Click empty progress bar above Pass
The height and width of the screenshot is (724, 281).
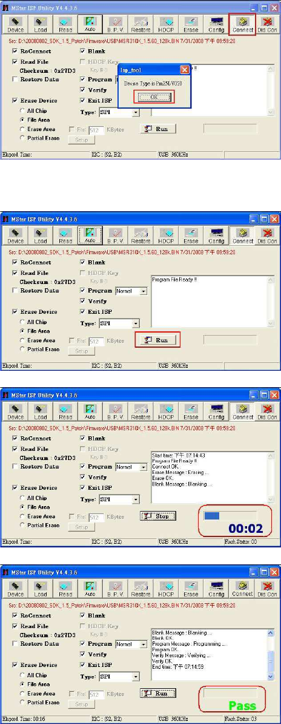click(230, 692)
